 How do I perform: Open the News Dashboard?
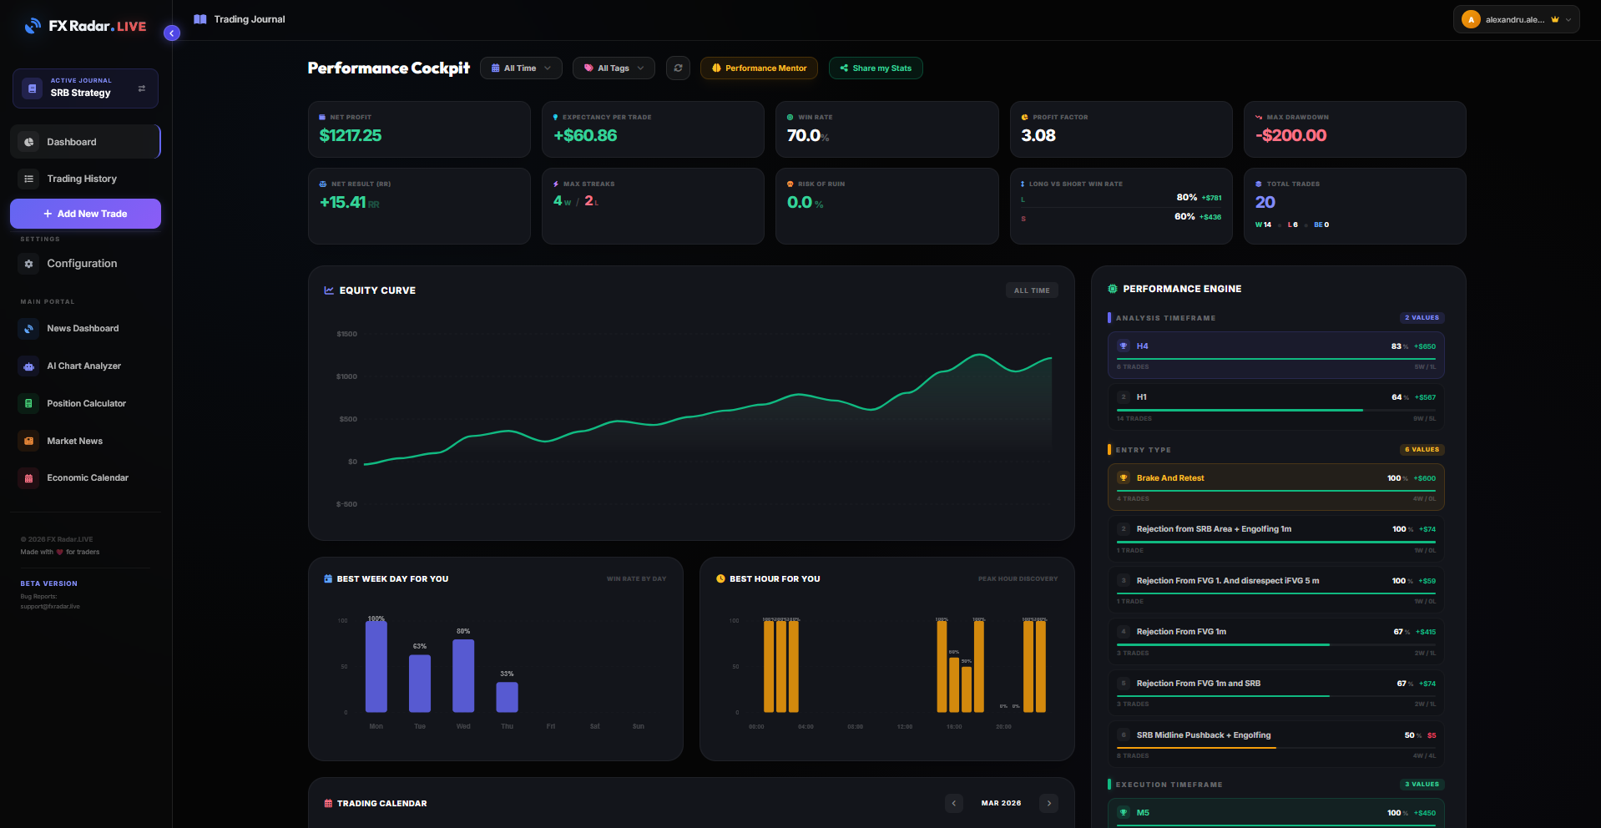point(83,328)
